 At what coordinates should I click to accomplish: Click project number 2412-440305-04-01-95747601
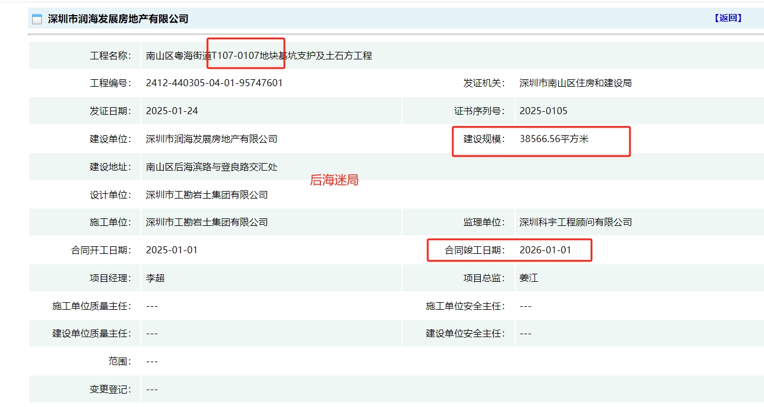[214, 83]
